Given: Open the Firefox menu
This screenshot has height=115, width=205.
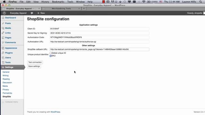Looking at the screenshot, I should click(13, 2).
